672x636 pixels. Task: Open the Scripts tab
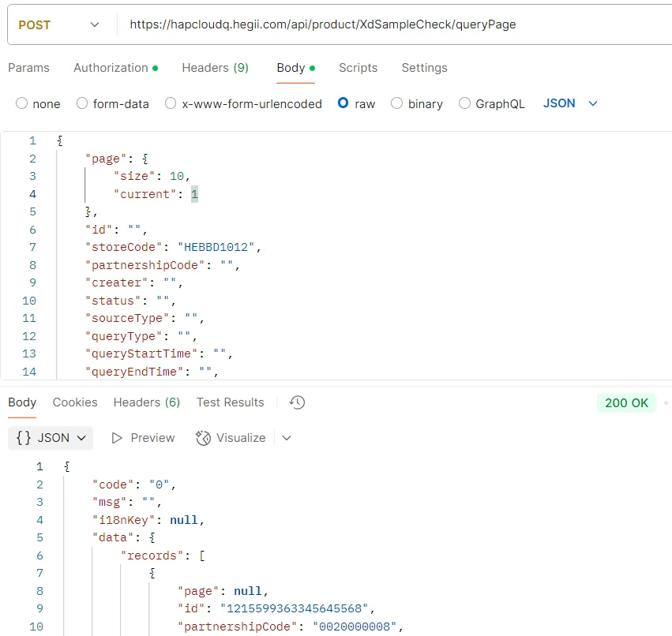[358, 68]
